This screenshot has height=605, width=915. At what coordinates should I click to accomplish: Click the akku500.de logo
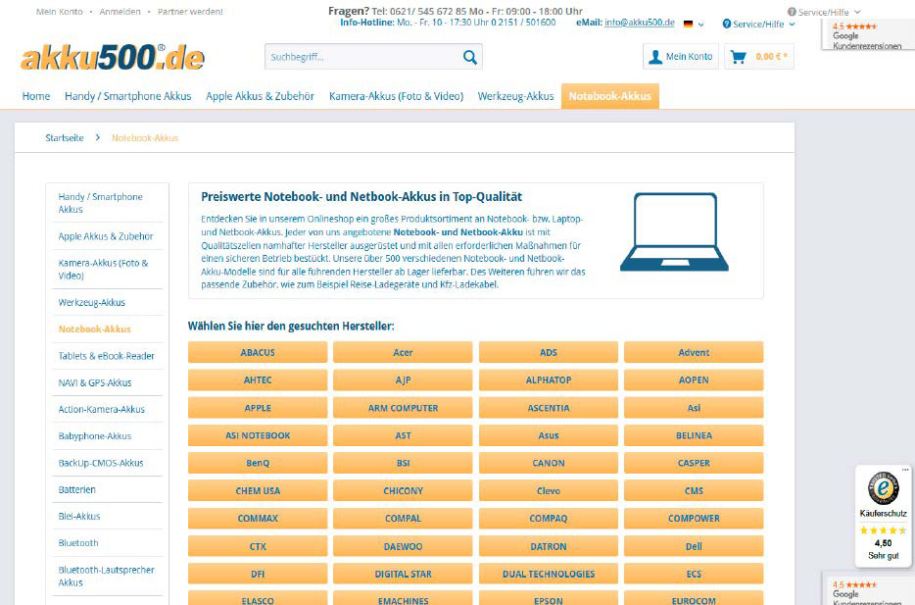pos(113,57)
